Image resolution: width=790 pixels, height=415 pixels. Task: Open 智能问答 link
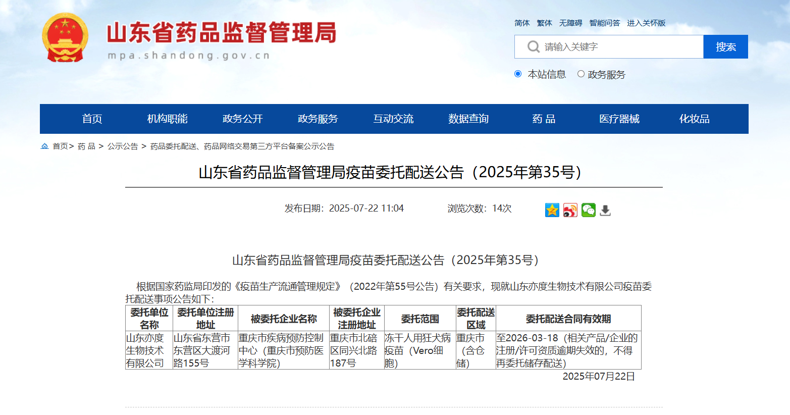(x=604, y=23)
